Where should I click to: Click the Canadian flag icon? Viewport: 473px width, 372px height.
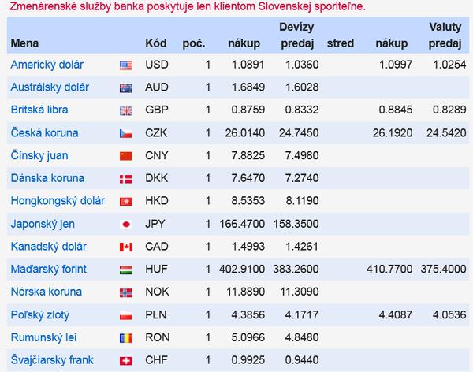[125, 247]
